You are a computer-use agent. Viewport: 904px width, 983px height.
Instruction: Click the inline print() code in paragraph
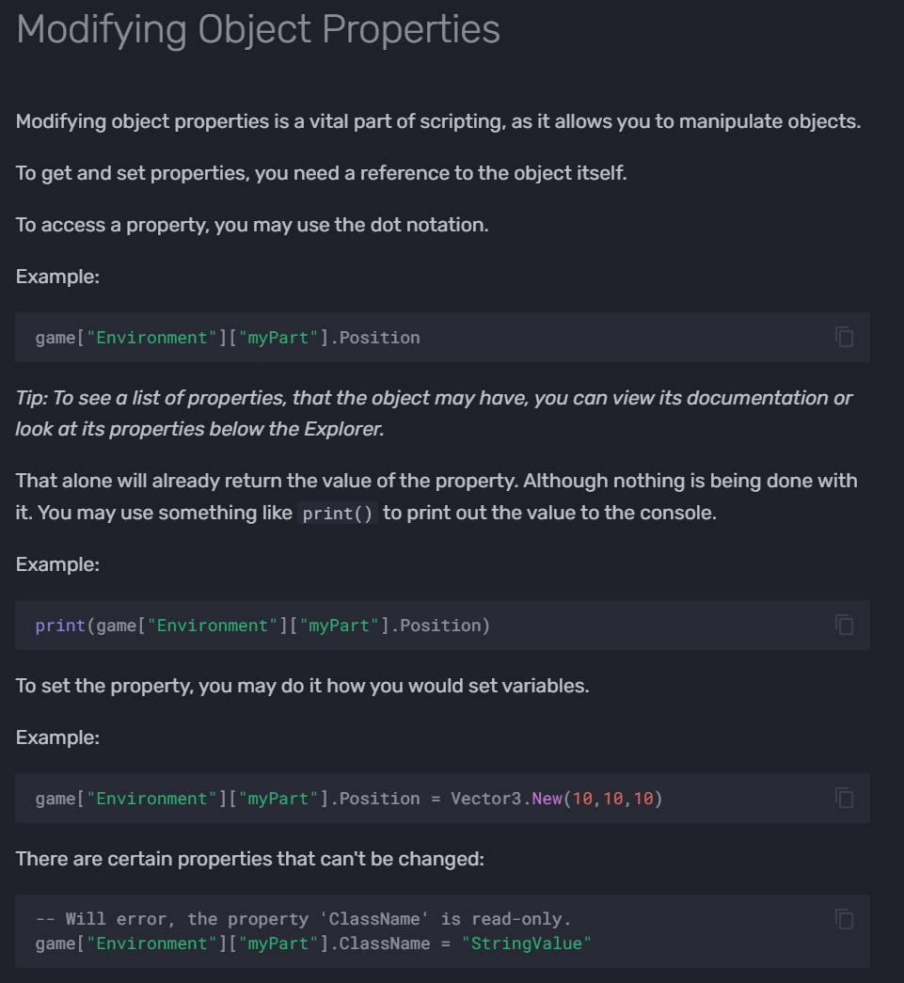click(337, 515)
